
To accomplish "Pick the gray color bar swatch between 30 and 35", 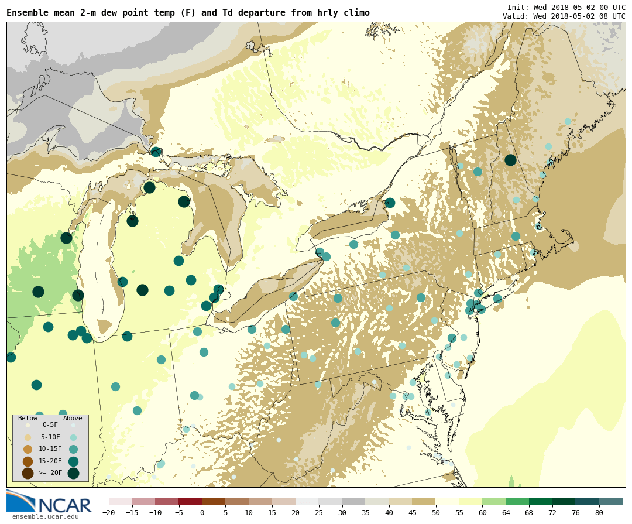I will 353,502.
